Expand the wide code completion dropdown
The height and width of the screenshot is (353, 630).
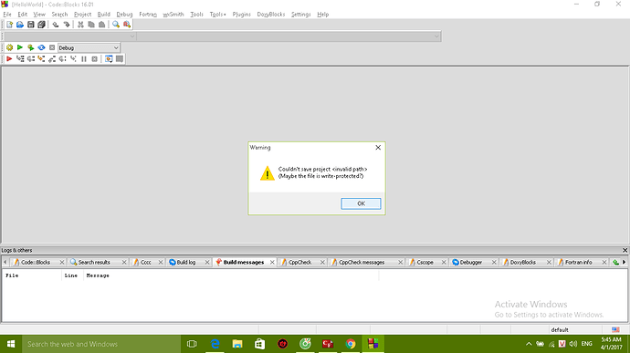(x=289, y=36)
